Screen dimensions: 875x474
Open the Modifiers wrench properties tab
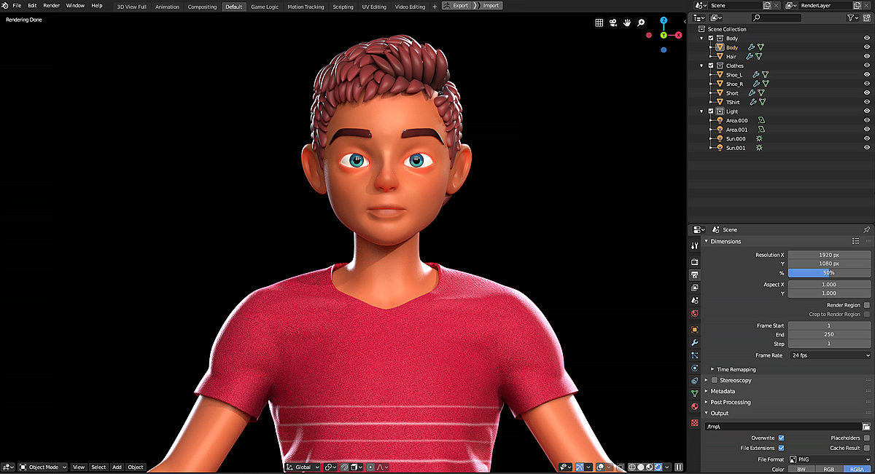pyautogui.click(x=695, y=342)
